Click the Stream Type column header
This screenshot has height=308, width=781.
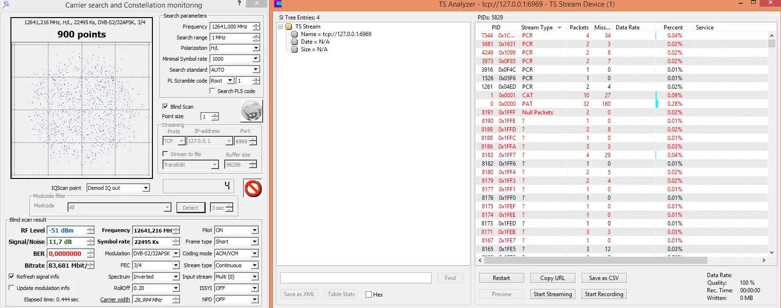(x=536, y=28)
